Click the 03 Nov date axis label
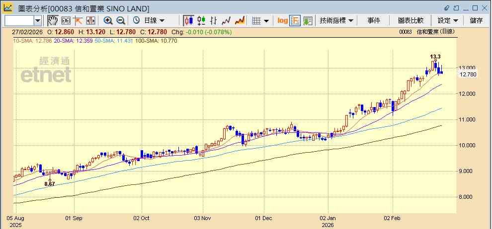Image resolution: width=492 pixels, height=229 pixels. click(203, 219)
